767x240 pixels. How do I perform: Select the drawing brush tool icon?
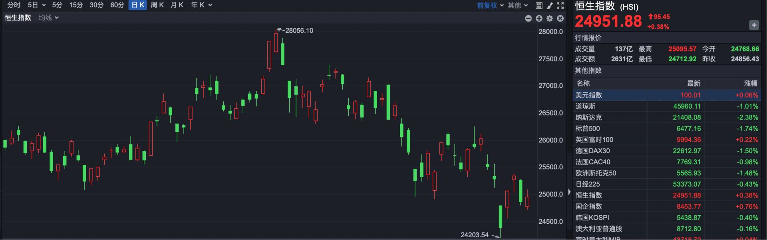click(x=550, y=6)
